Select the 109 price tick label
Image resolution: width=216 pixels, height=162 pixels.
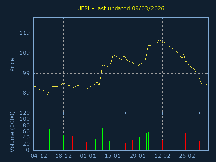coord(25,53)
